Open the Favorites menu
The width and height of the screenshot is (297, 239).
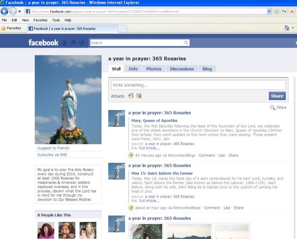tap(41, 20)
